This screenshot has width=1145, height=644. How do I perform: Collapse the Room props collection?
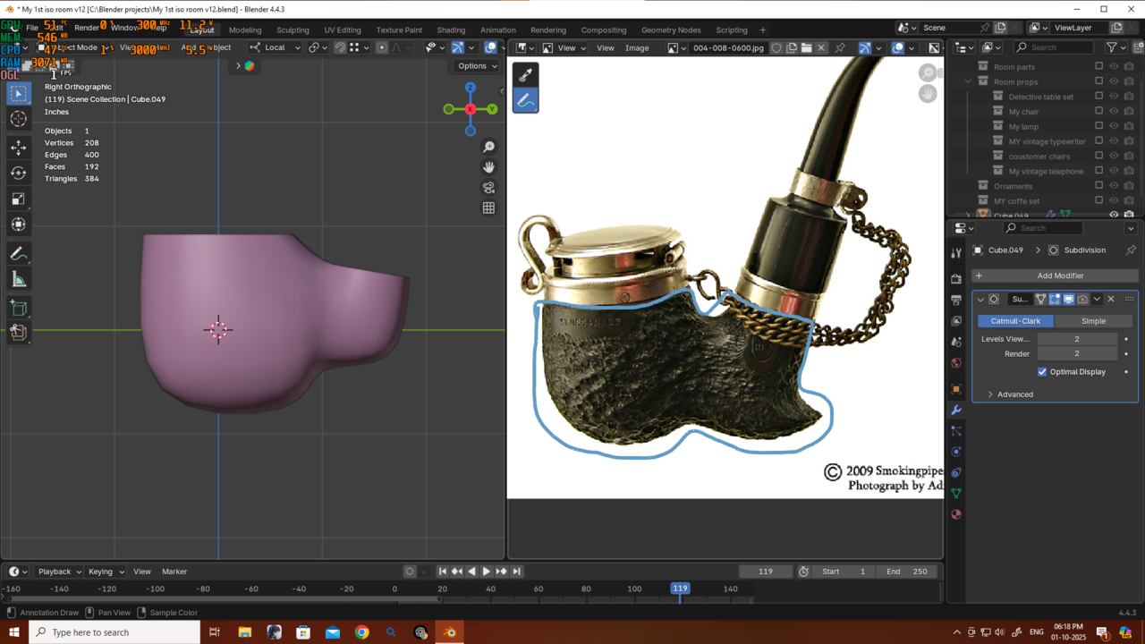click(968, 82)
